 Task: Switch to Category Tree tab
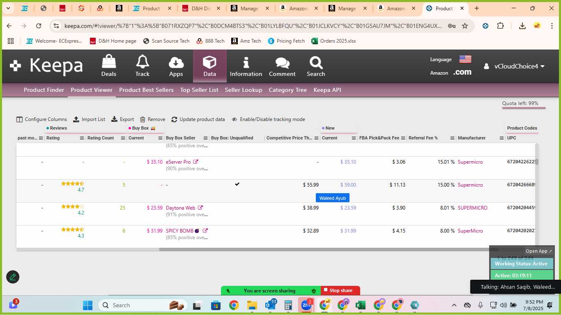[x=288, y=90]
